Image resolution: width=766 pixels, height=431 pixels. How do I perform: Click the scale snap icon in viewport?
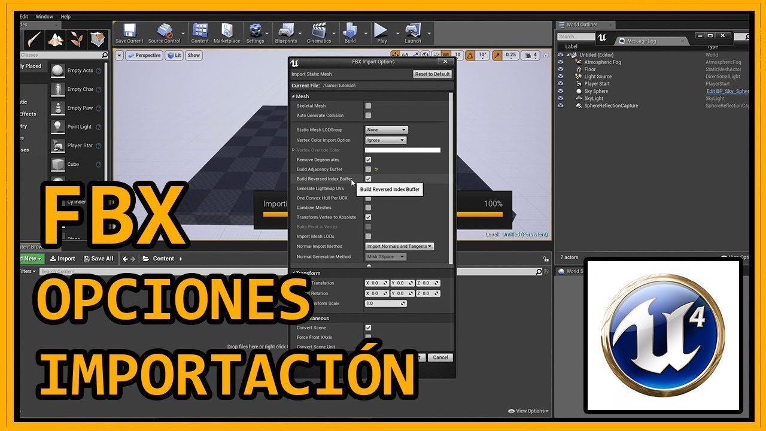click(497, 55)
